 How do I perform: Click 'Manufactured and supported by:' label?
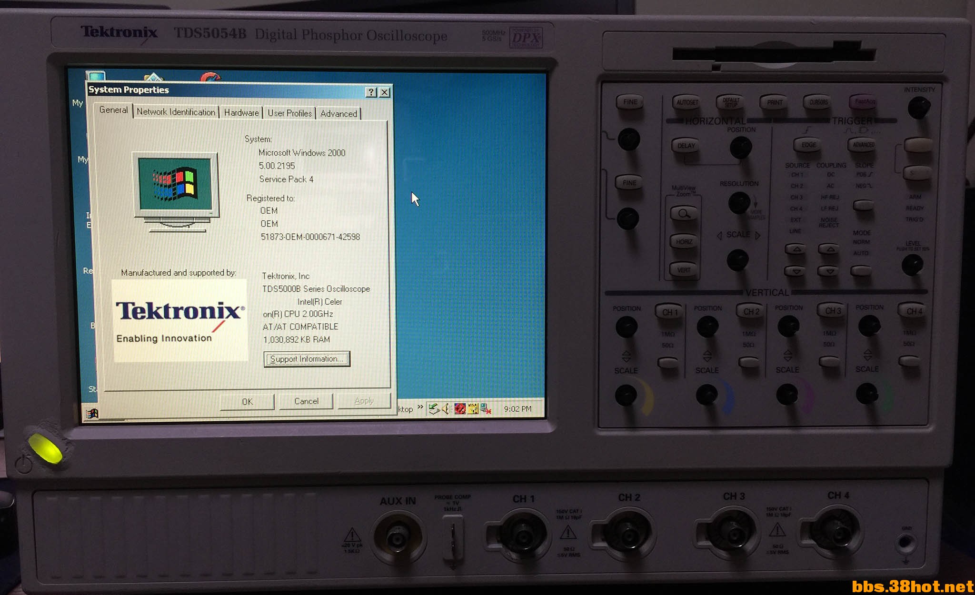pyautogui.click(x=179, y=273)
